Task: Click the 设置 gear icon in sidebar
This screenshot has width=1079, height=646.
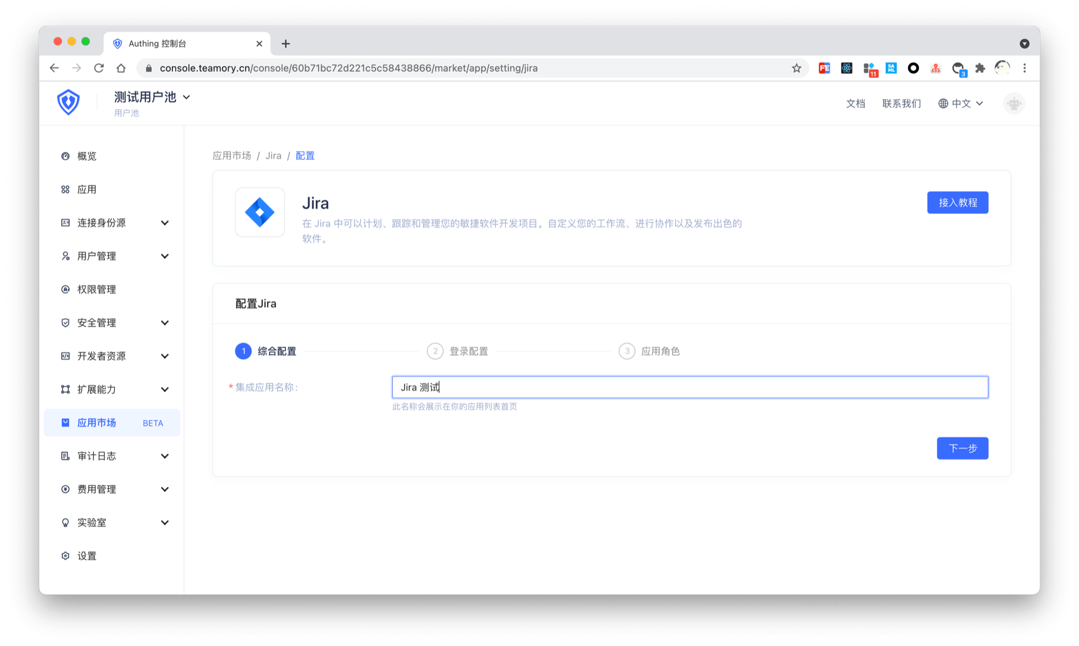Action: [x=65, y=556]
